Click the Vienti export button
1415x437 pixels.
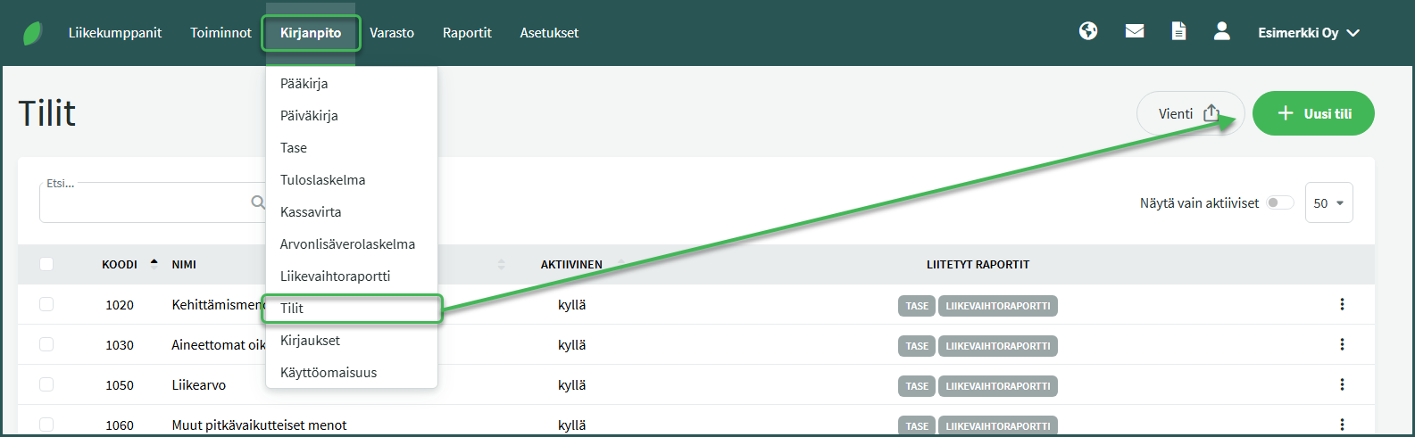1189,114
